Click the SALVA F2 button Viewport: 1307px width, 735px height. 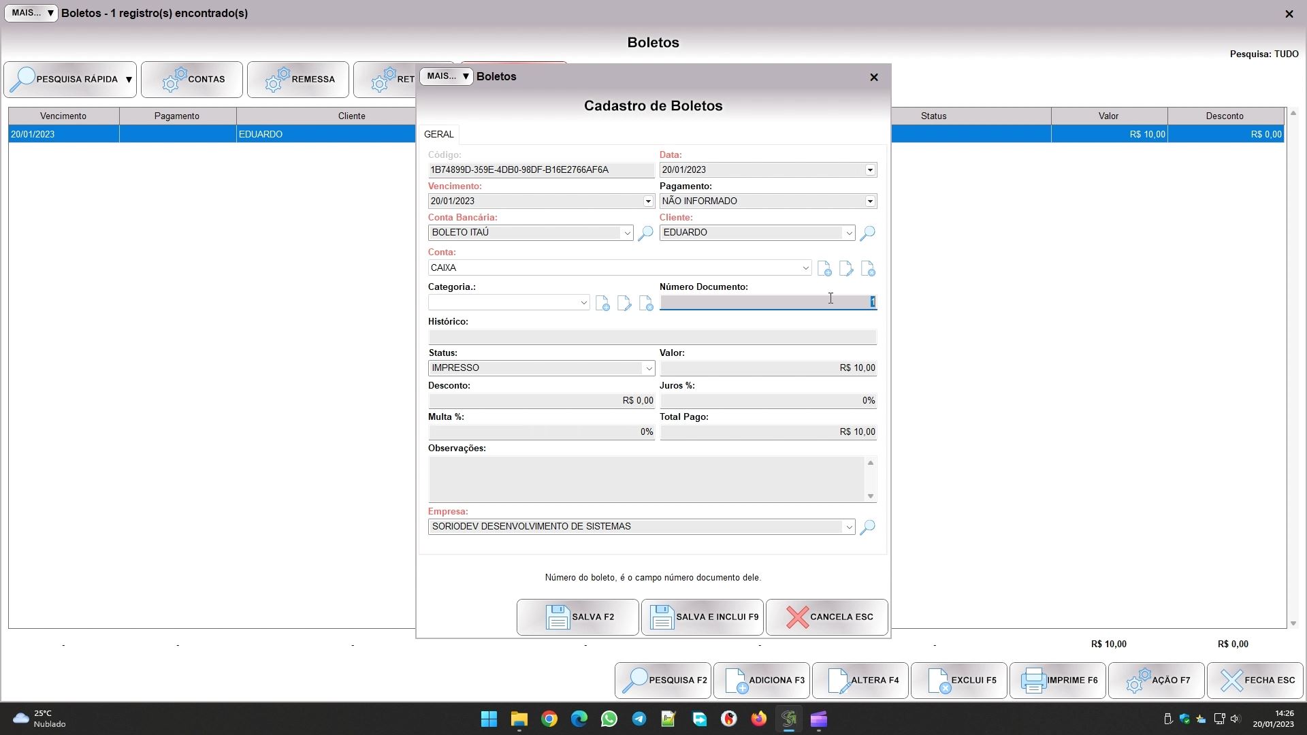coord(578,617)
